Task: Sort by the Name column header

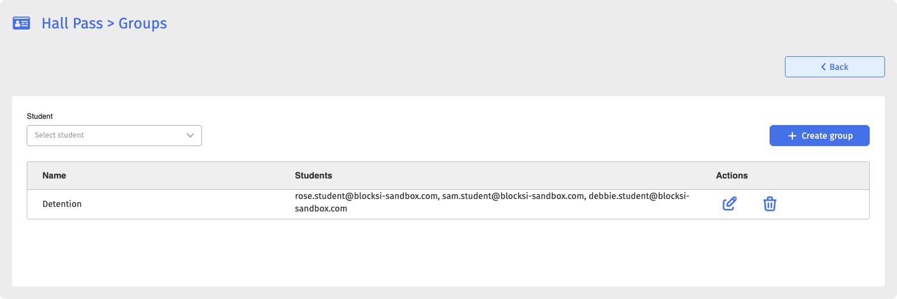Action: click(54, 176)
